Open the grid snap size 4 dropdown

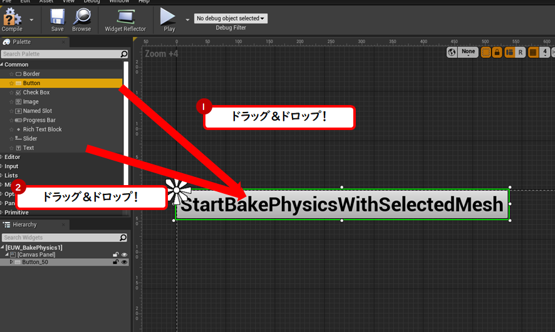[x=545, y=53]
